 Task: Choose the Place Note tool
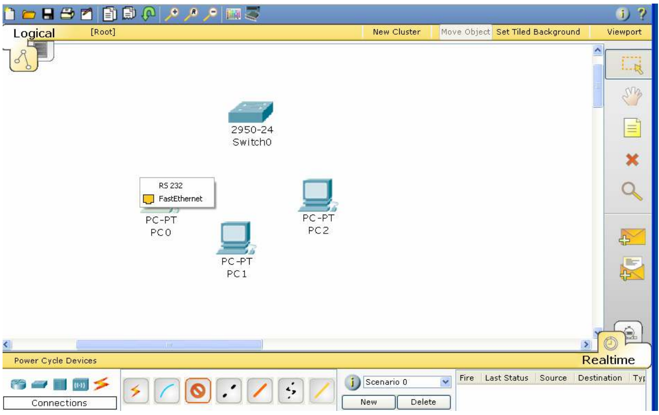(632, 128)
